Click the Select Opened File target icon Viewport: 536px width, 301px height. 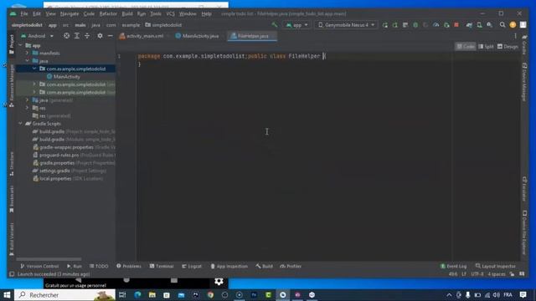point(66,36)
